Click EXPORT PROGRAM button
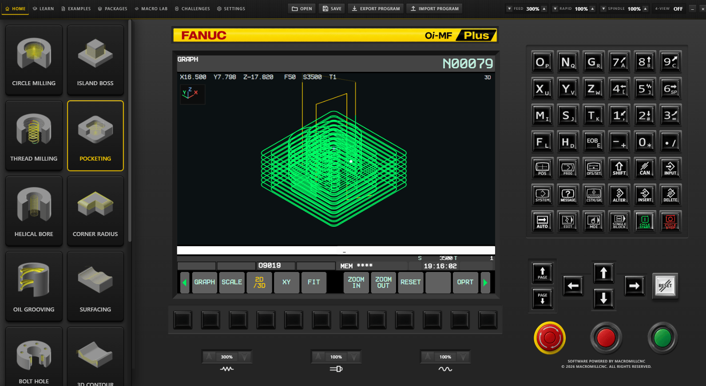This screenshot has height=386, width=706. 376,8
